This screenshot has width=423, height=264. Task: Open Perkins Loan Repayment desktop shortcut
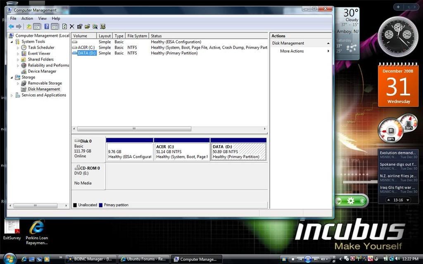tap(37, 228)
